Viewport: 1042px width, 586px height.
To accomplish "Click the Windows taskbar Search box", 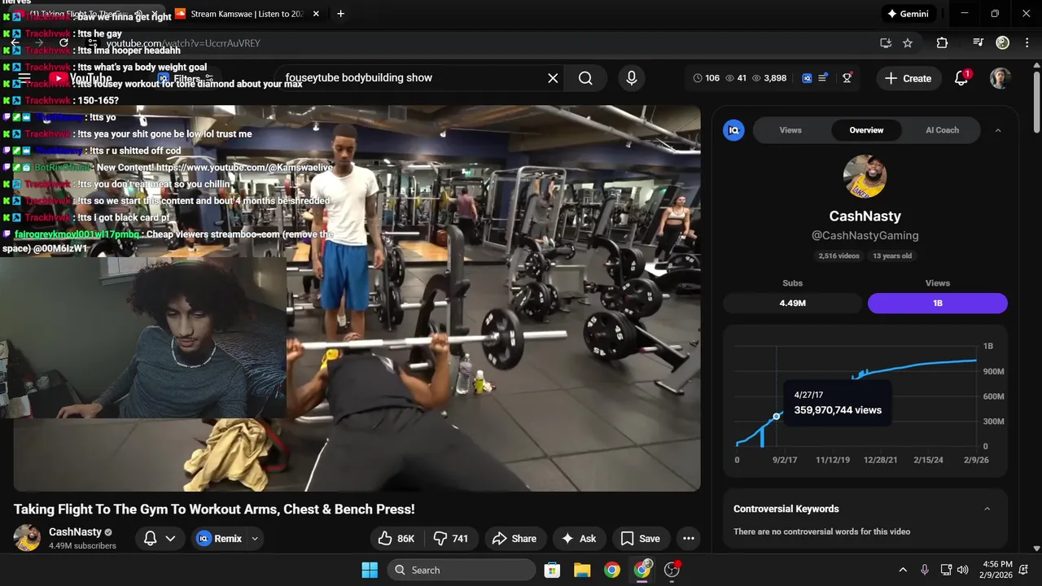I will pyautogui.click(x=461, y=570).
